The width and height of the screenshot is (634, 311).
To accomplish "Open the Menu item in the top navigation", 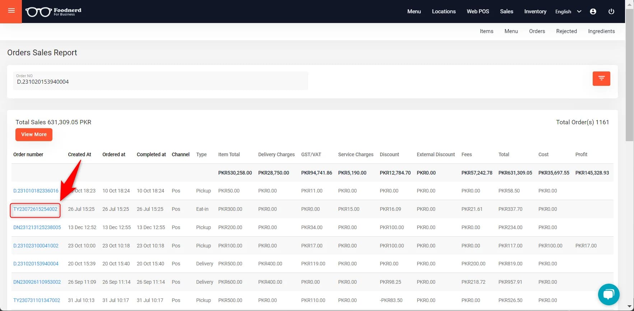I will (414, 11).
